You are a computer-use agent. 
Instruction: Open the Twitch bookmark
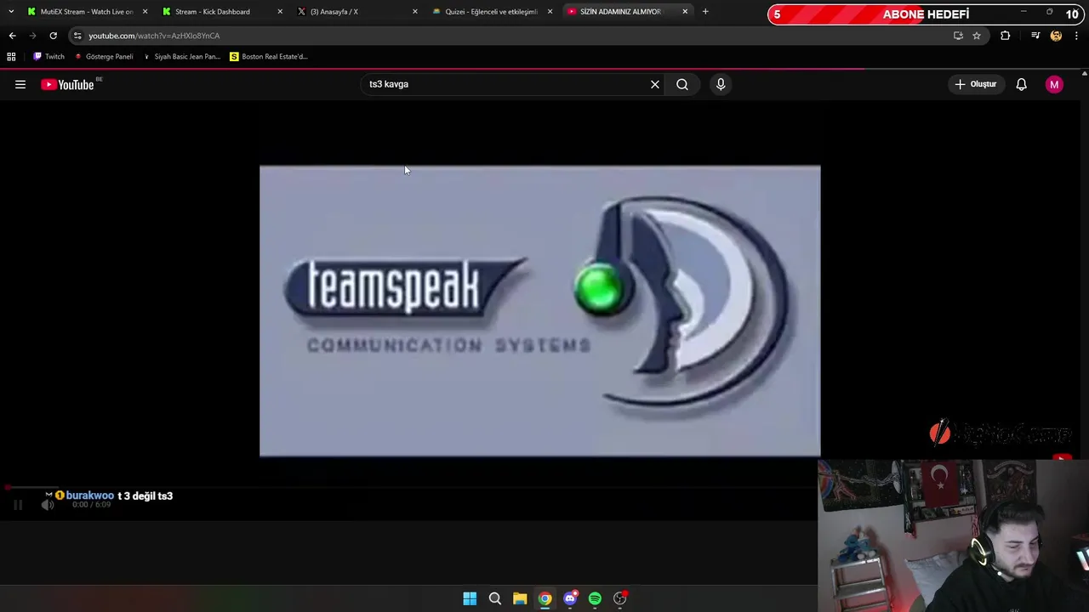pyautogui.click(x=48, y=57)
